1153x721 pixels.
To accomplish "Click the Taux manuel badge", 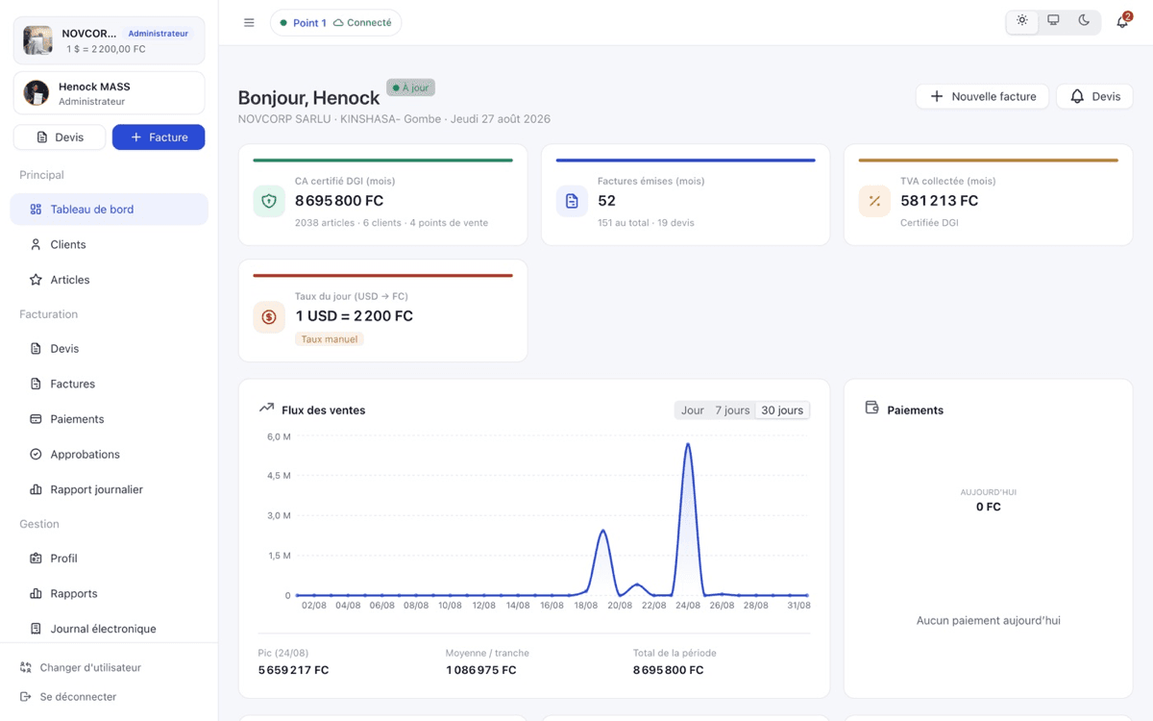I will coord(330,339).
